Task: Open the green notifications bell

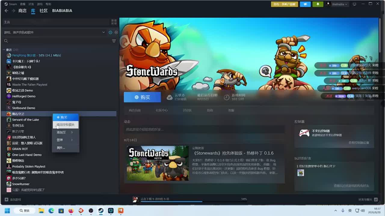Action: coord(318,4)
